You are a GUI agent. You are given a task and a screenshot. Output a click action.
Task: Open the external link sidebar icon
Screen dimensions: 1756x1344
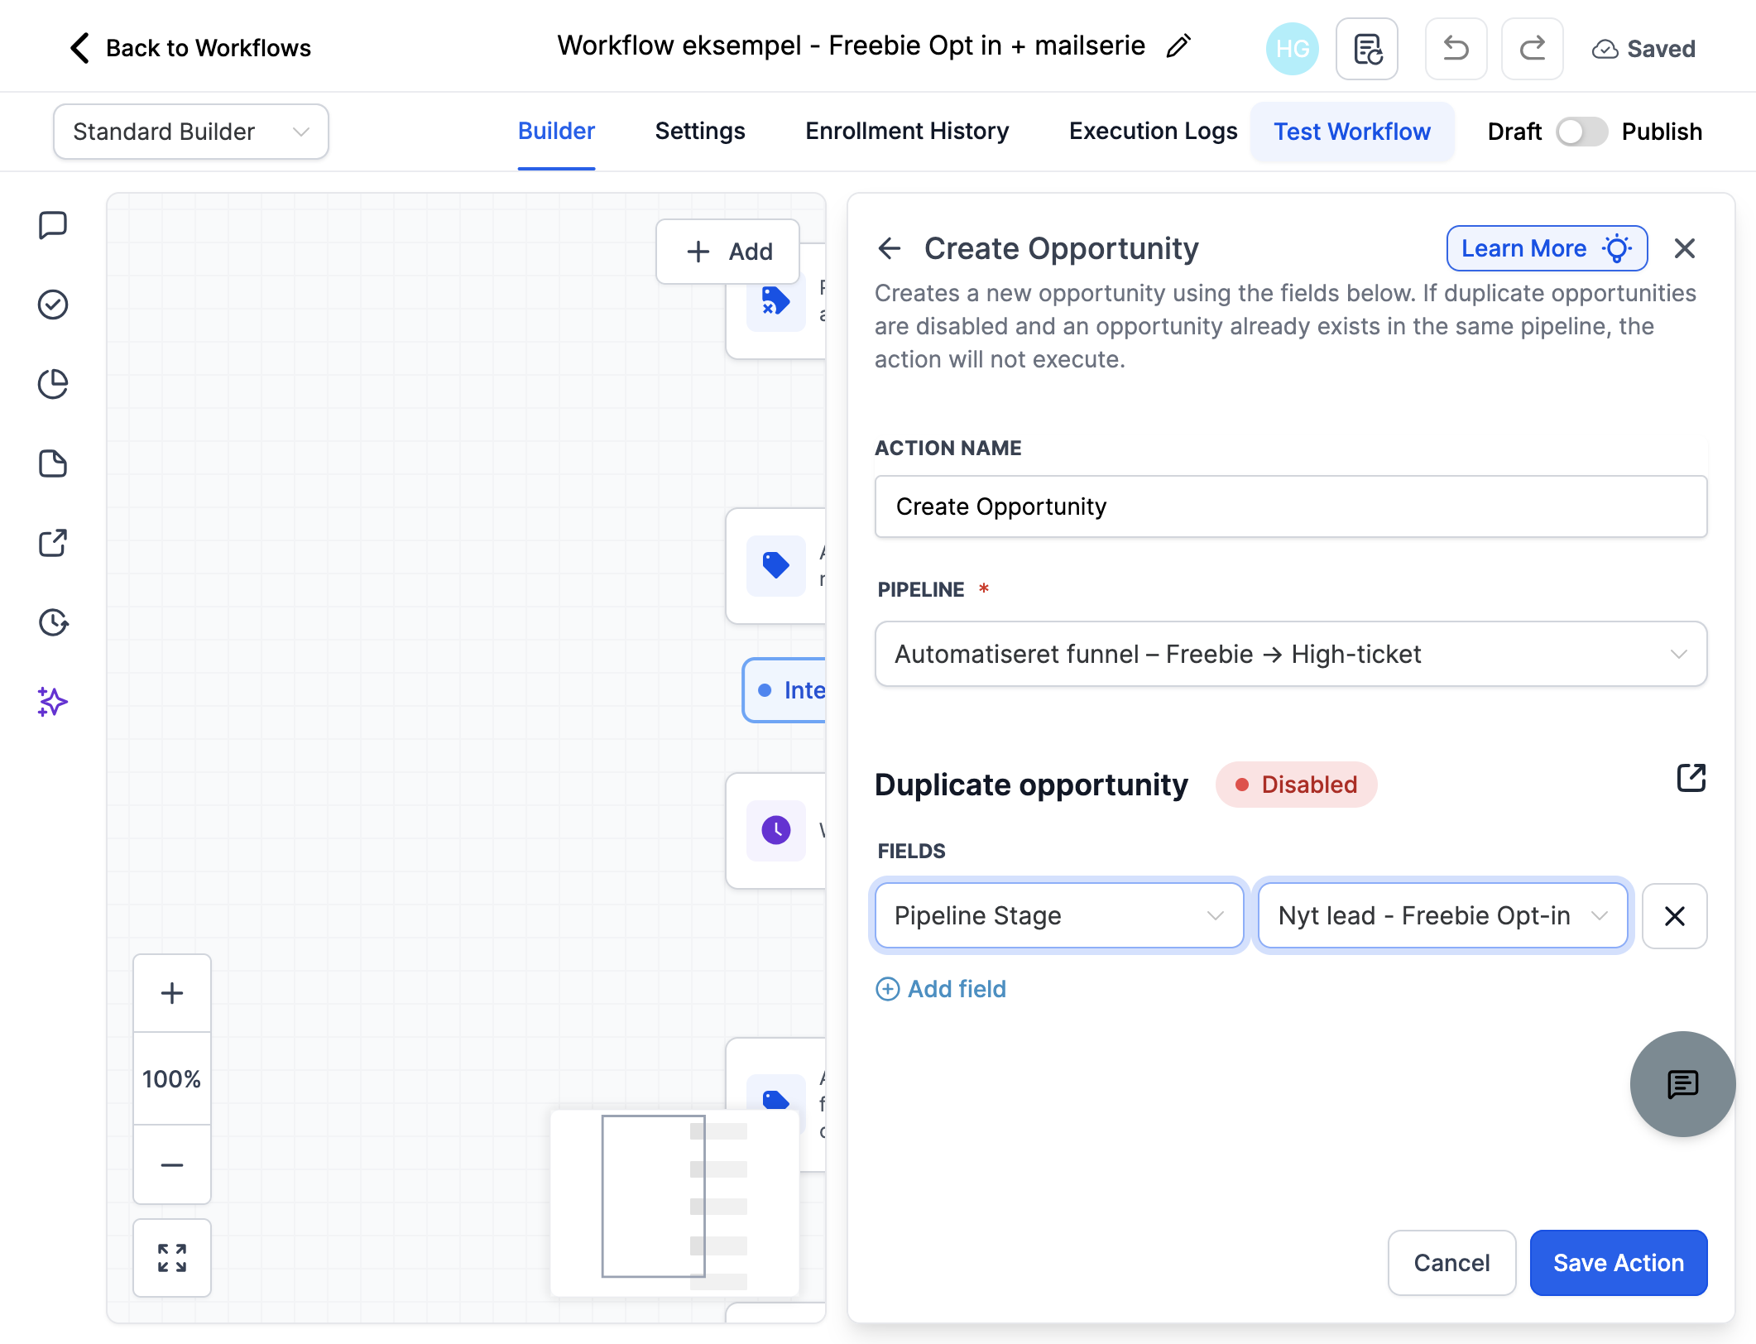[53, 543]
